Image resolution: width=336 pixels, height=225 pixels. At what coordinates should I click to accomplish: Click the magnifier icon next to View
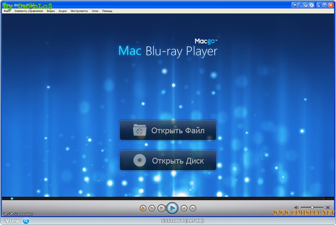pyautogui.click(x=26, y=221)
